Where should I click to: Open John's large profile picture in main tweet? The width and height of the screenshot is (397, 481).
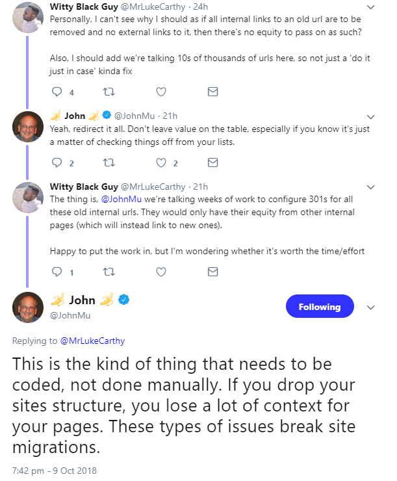[27, 307]
